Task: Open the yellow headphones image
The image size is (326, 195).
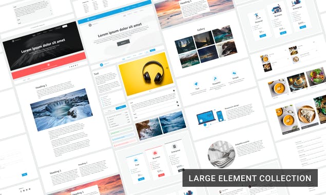Action: coord(146,74)
